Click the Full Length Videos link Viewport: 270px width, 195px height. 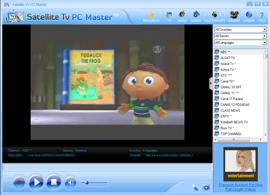tap(240, 189)
